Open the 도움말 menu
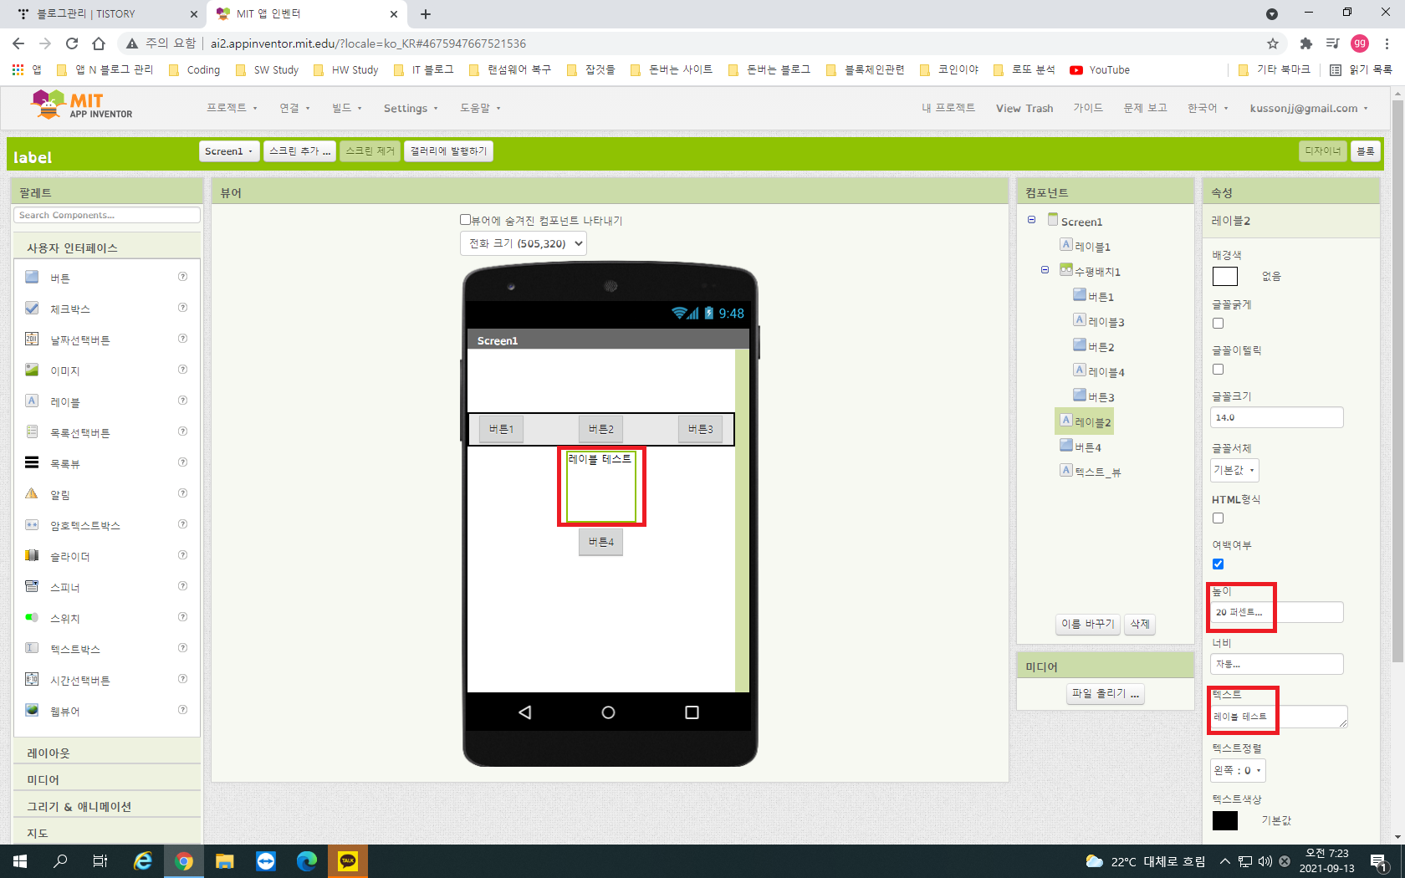 [480, 108]
